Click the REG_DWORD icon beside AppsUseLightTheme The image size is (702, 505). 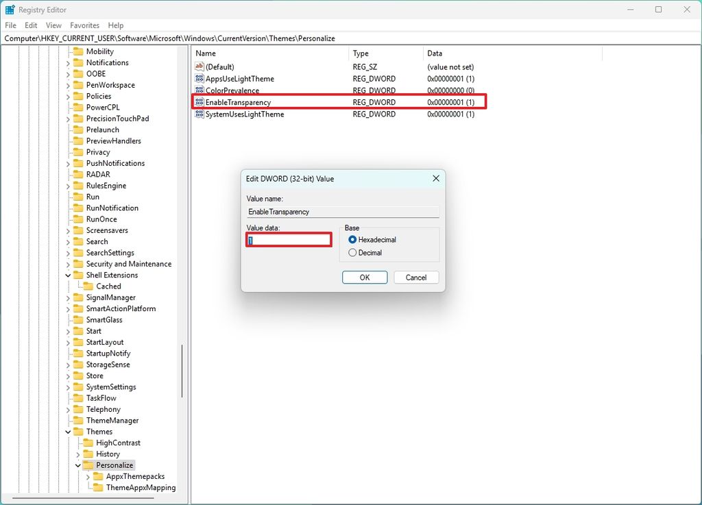199,78
